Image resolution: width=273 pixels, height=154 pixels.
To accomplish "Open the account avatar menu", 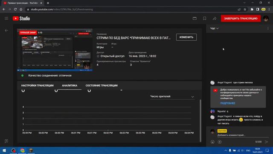I will (x=266, y=18).
